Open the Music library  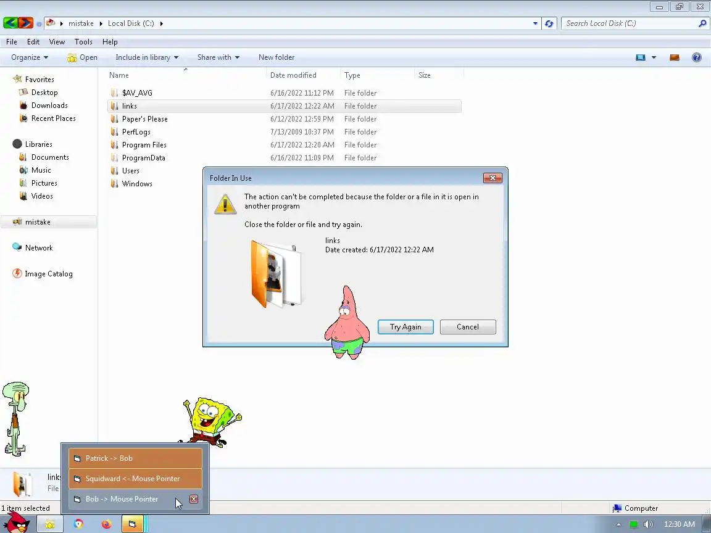coord(41,170)
